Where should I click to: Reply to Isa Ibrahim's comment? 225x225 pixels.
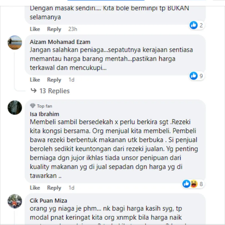[54, 188]
